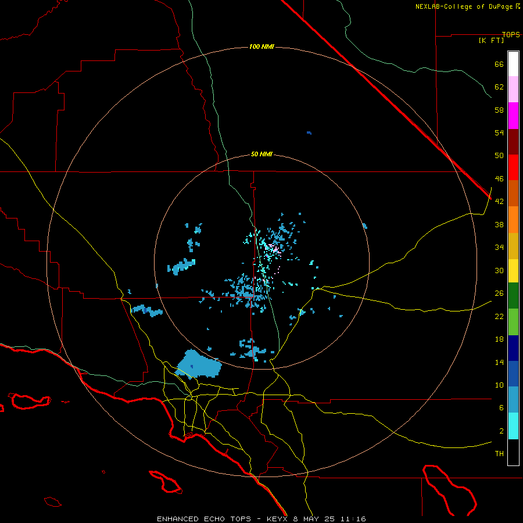This screenshot has width=523, height=523.
Task: Click the legend value "14"
Action: pyautogui.click(x=499, y=362)
